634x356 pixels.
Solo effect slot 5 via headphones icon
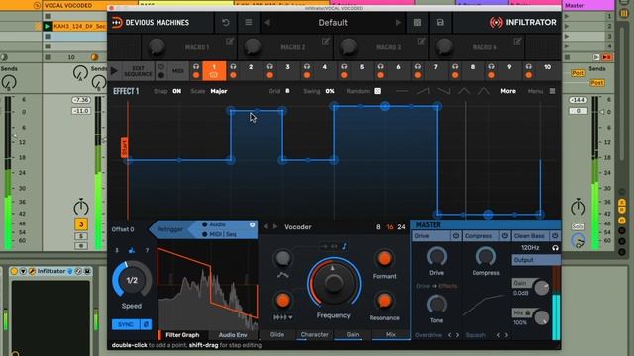(344, 66)
